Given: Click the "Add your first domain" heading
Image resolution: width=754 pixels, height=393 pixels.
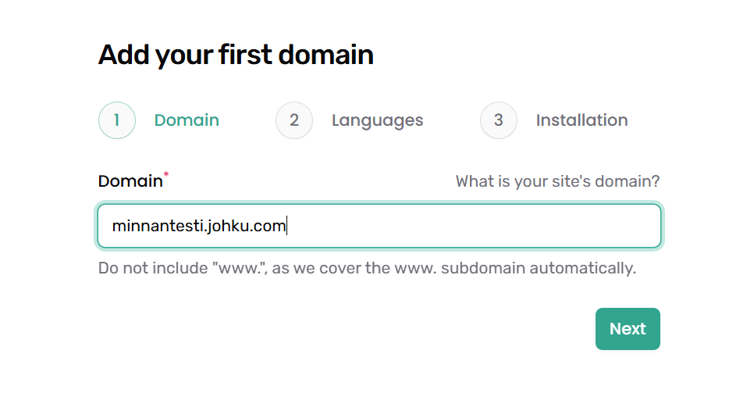Looking at the screenshot, I should tap(236, 55).
